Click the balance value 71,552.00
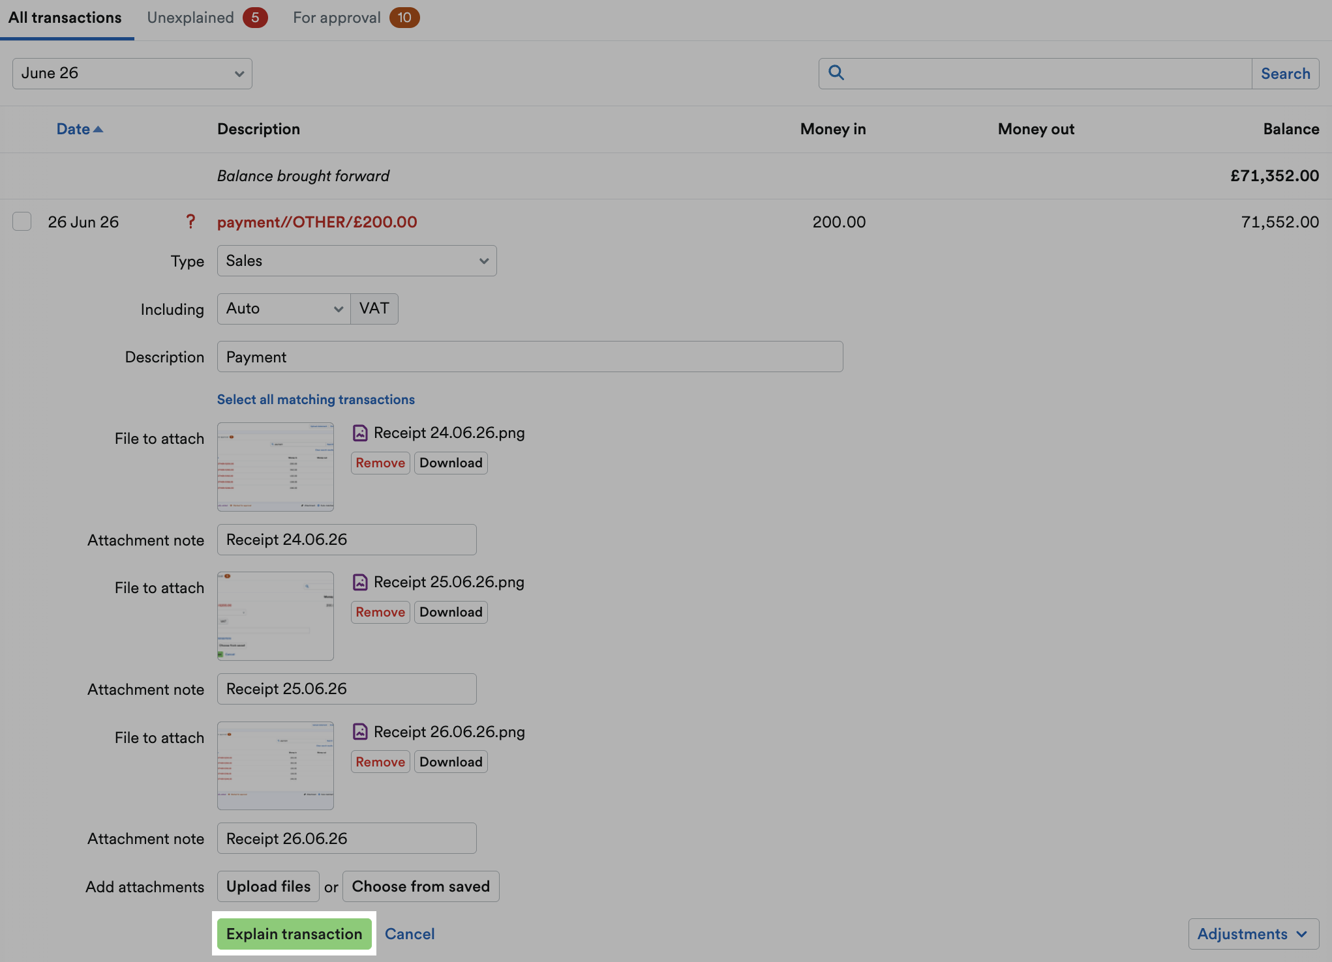This screenshot has width=1332, height=962. point(1280,222)
